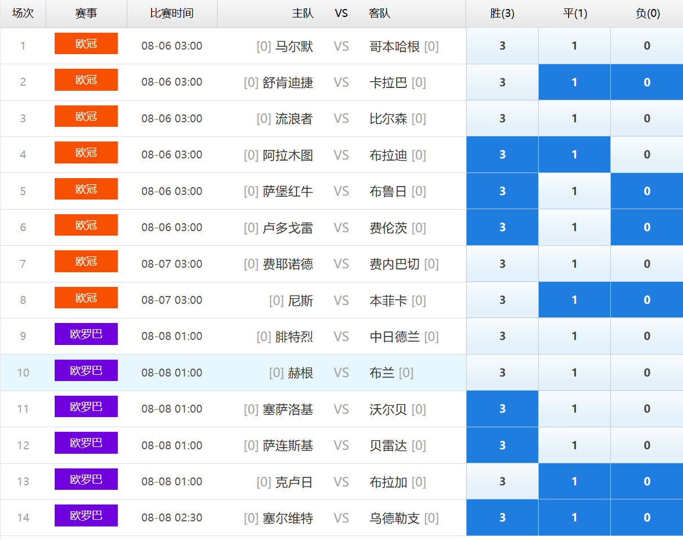Select draw (1) for 塞萨洛基 vs 沃尔贝
The image size is (683, 540).
pyautogui.click(x=574, y=409)
